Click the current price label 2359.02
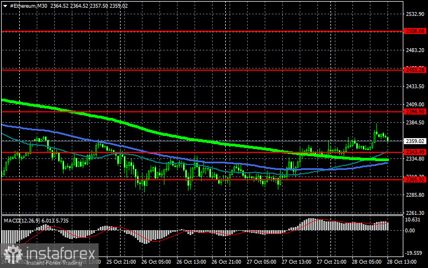This screenshot has height=268, width=428. [415, 141]
